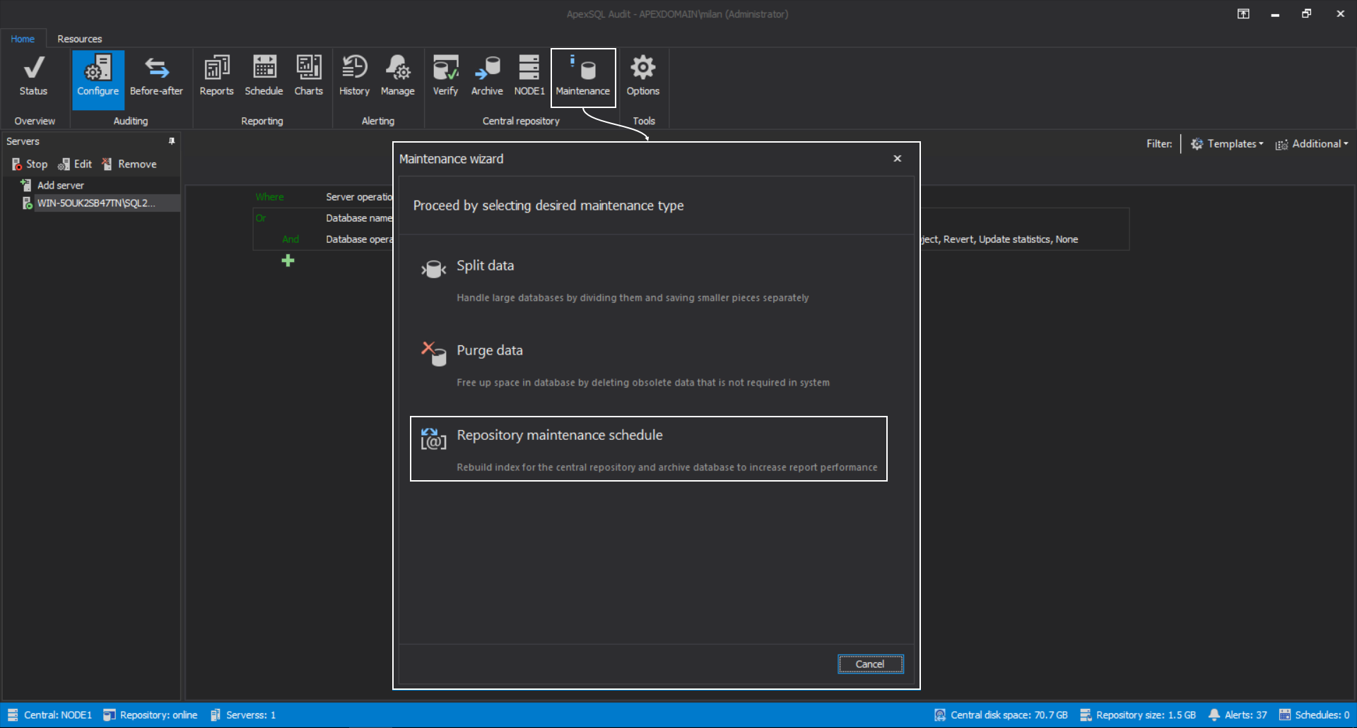Click the Alerts: 37 bell indicator
Screen dimensions: 1357x728
(1238, 715)
